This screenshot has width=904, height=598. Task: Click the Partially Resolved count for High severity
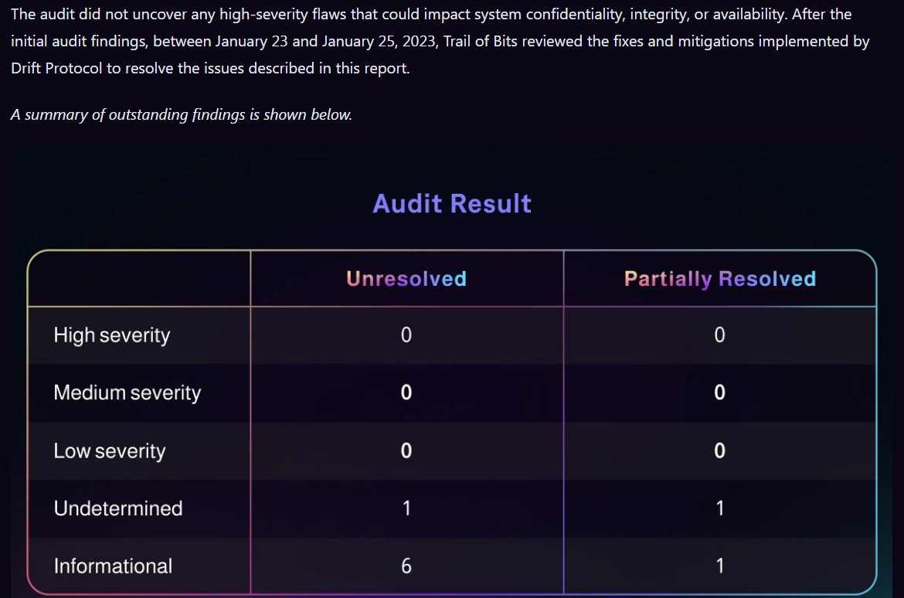tap(719, 335)
